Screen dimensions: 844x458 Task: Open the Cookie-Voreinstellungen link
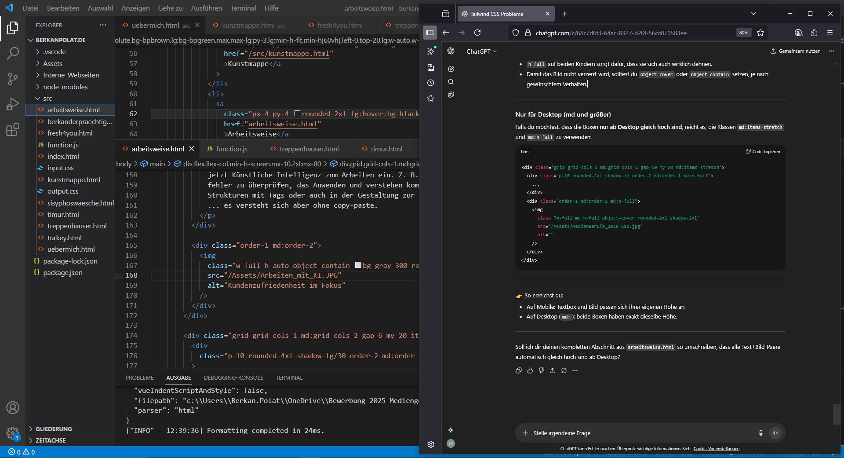coord(716,449)
